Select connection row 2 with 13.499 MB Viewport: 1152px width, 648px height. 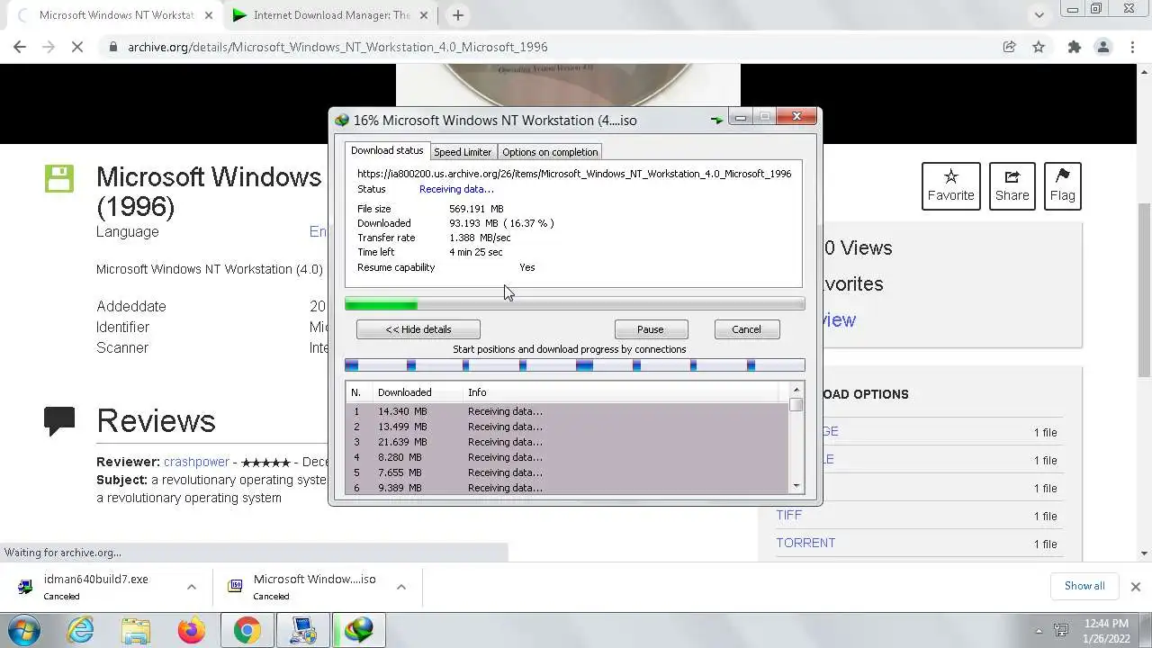[x=567, y=427]
